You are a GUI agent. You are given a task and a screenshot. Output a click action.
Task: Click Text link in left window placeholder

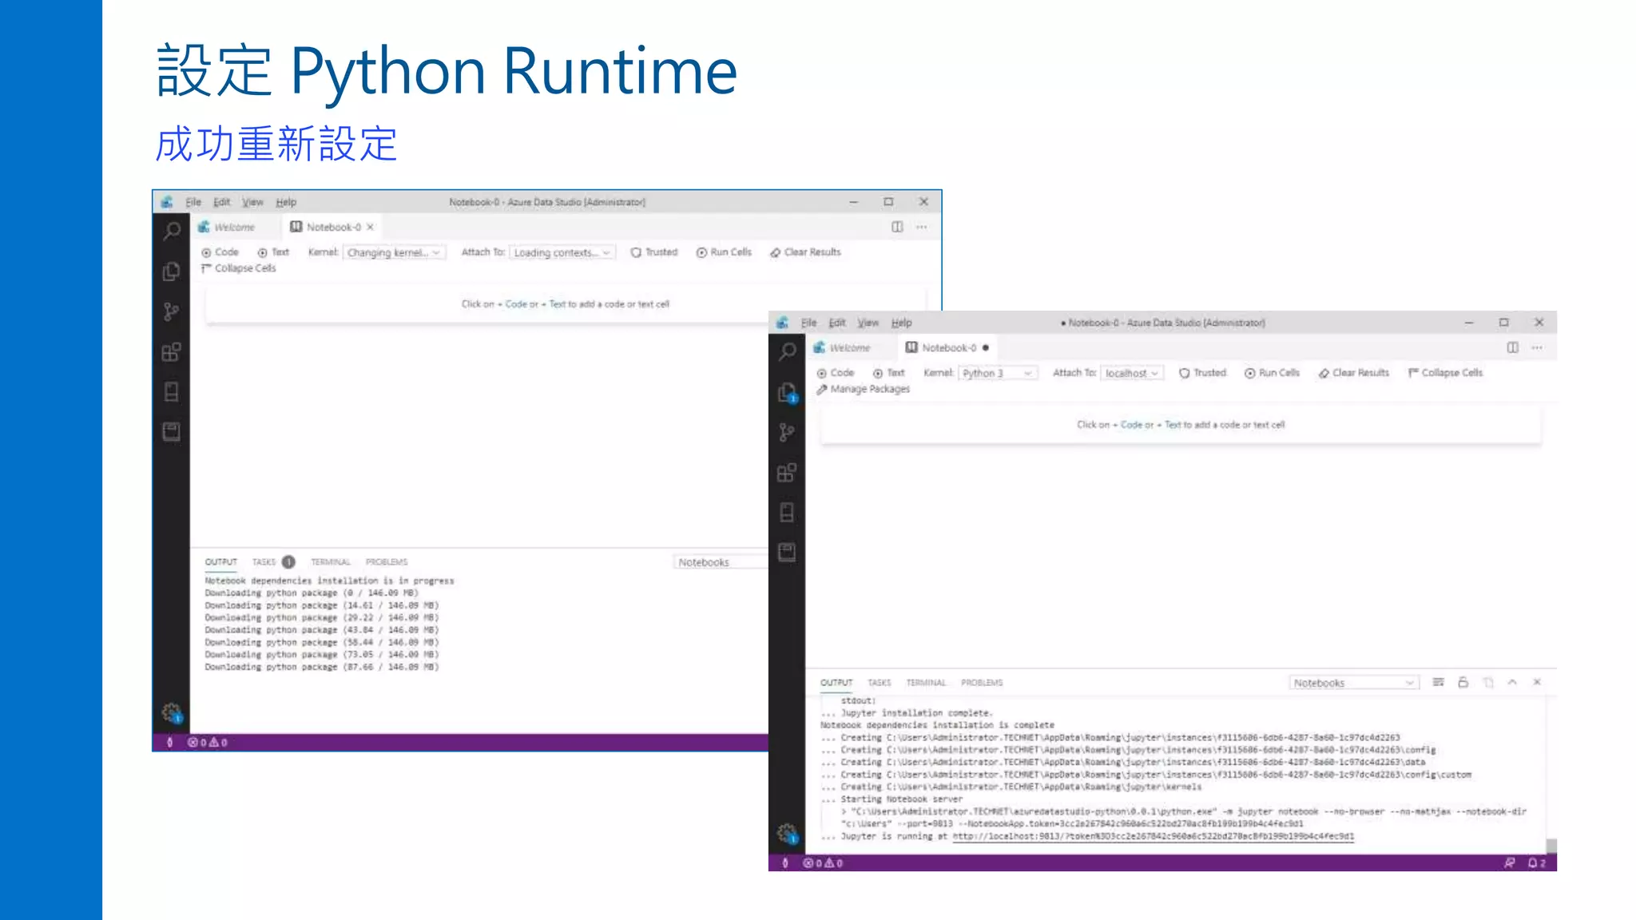click(557, 304)
